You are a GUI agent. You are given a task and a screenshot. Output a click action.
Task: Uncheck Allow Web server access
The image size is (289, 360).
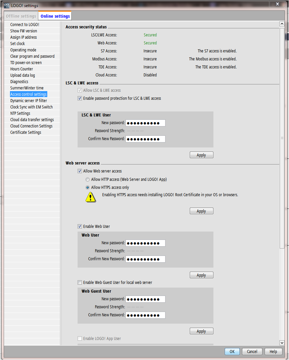[80, 171]
